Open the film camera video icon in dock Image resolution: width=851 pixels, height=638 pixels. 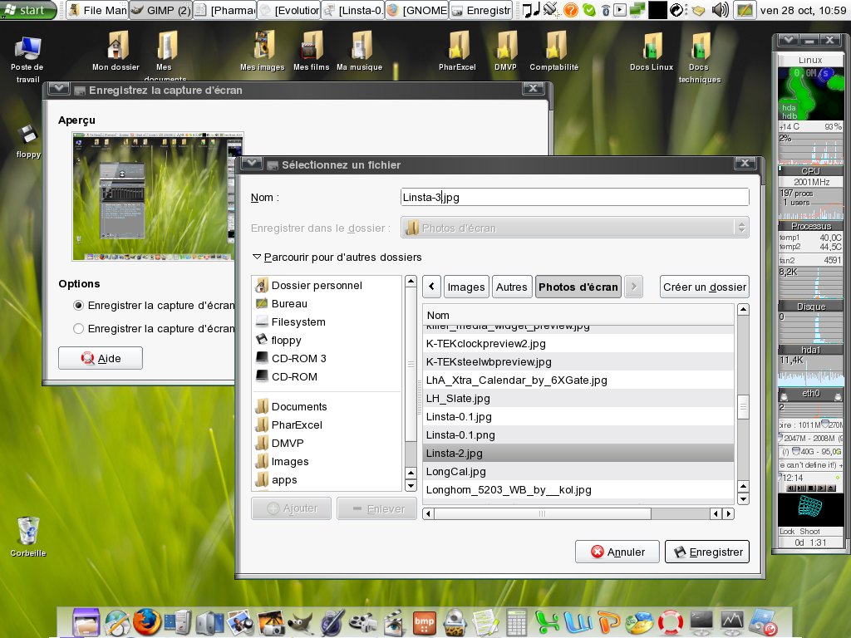[x=362, y=623]
